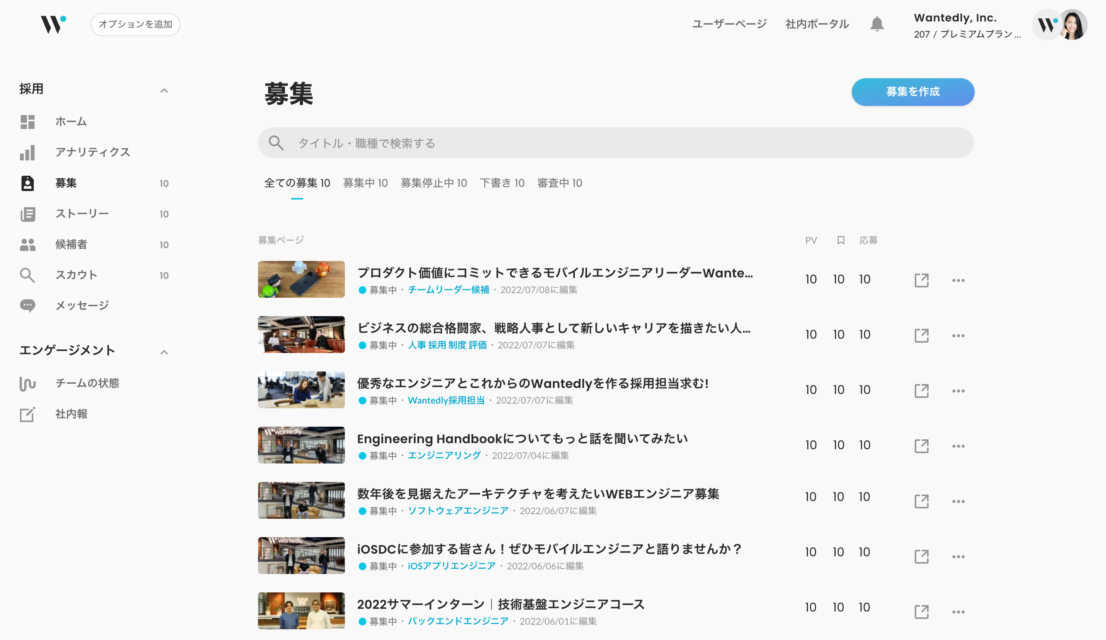Open more options for Engineering Handbook posting
The width and height of the screenshot is (1106, 640).
959,446
